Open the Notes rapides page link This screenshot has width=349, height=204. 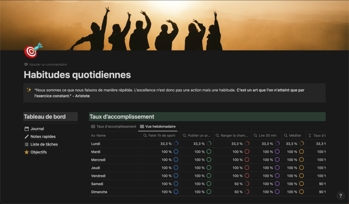coord(43,136)
